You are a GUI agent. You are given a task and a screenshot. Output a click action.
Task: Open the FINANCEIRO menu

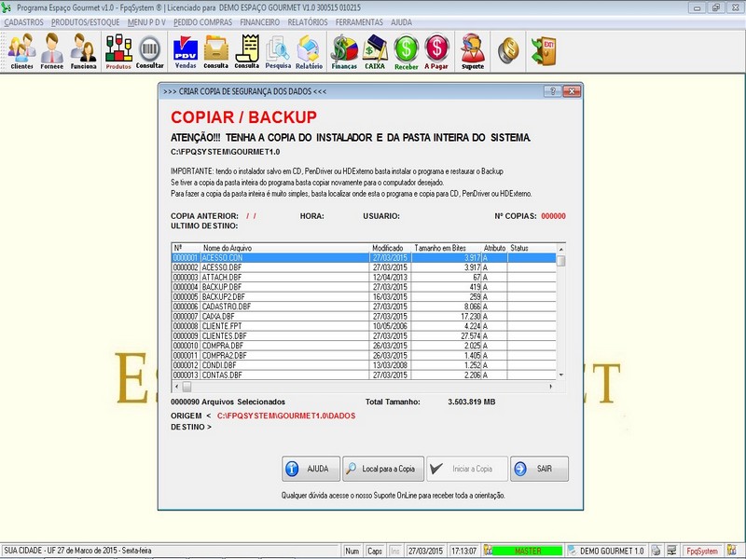tap(260, 22)
